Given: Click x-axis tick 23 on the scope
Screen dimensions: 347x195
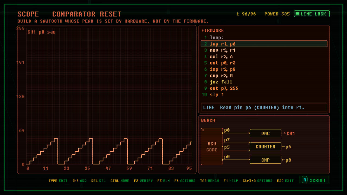Looking at the screenshot, I should point(66,168).
